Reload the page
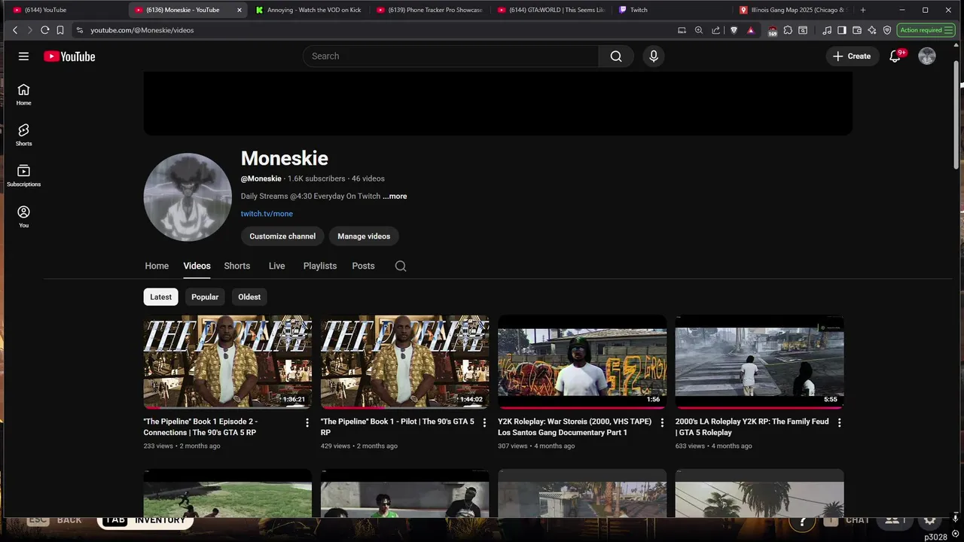 coord(44,30)
